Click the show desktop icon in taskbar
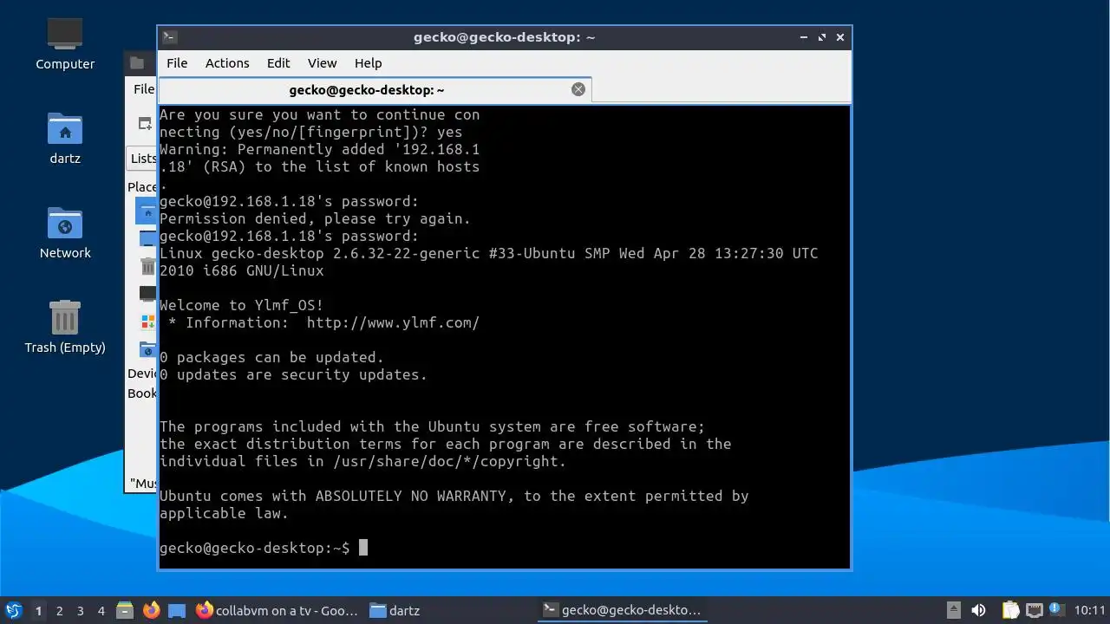The image size is (1110, 624). pyautogui.click(x=177, y=610)
